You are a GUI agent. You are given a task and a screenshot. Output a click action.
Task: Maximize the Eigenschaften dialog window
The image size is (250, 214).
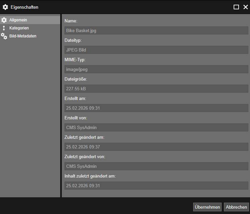pos(236,7)
